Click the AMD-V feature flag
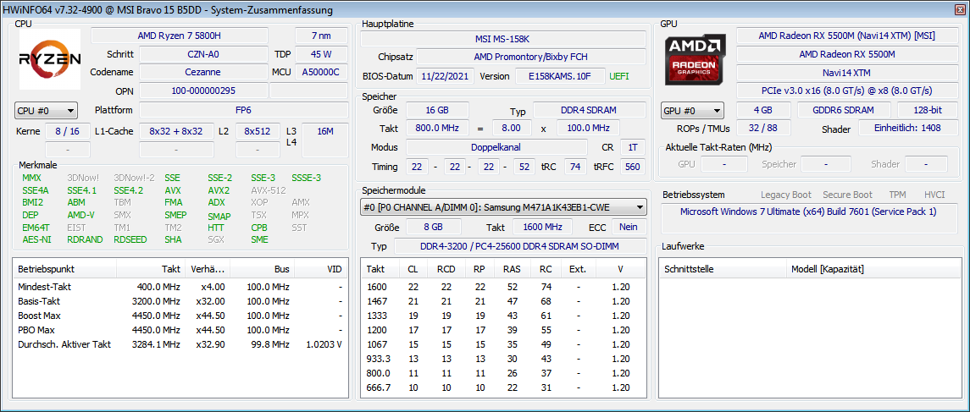 [x=81, y=216]
